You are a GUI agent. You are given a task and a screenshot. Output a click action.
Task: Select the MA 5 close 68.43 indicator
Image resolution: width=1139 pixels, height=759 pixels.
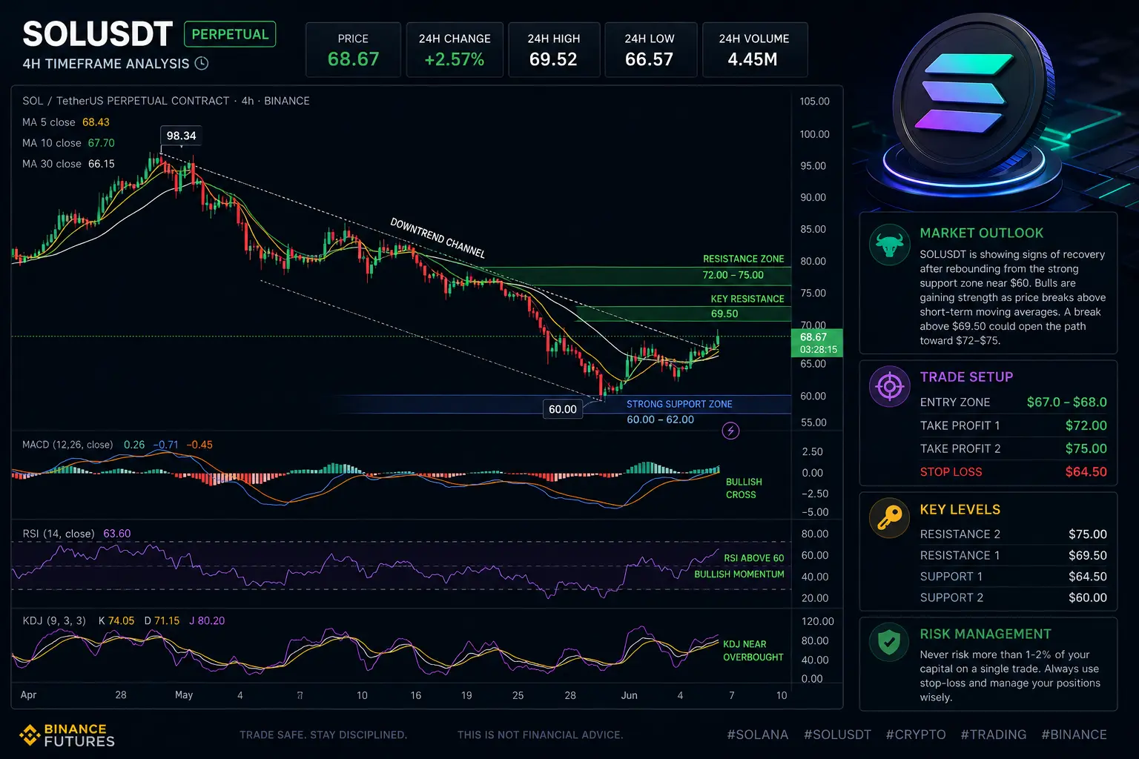click(66, 122)
